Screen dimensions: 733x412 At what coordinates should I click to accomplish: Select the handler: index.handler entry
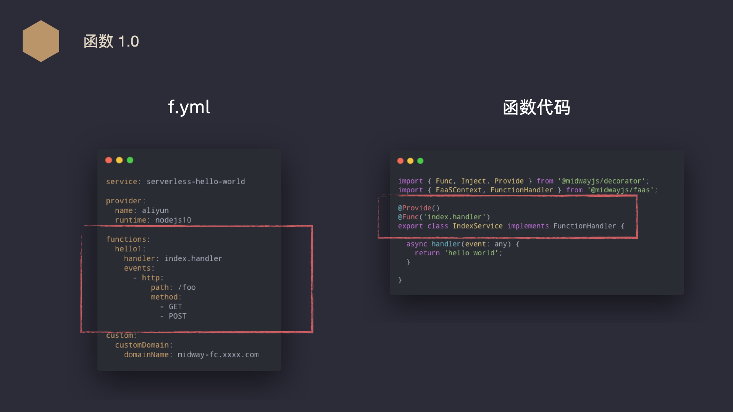[171, 258]
